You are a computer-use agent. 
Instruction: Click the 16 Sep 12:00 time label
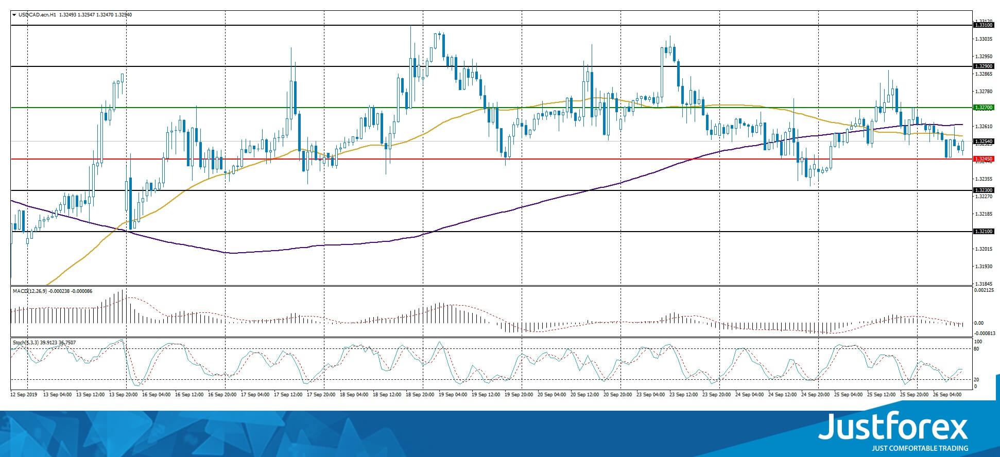(x=189, y=395)
